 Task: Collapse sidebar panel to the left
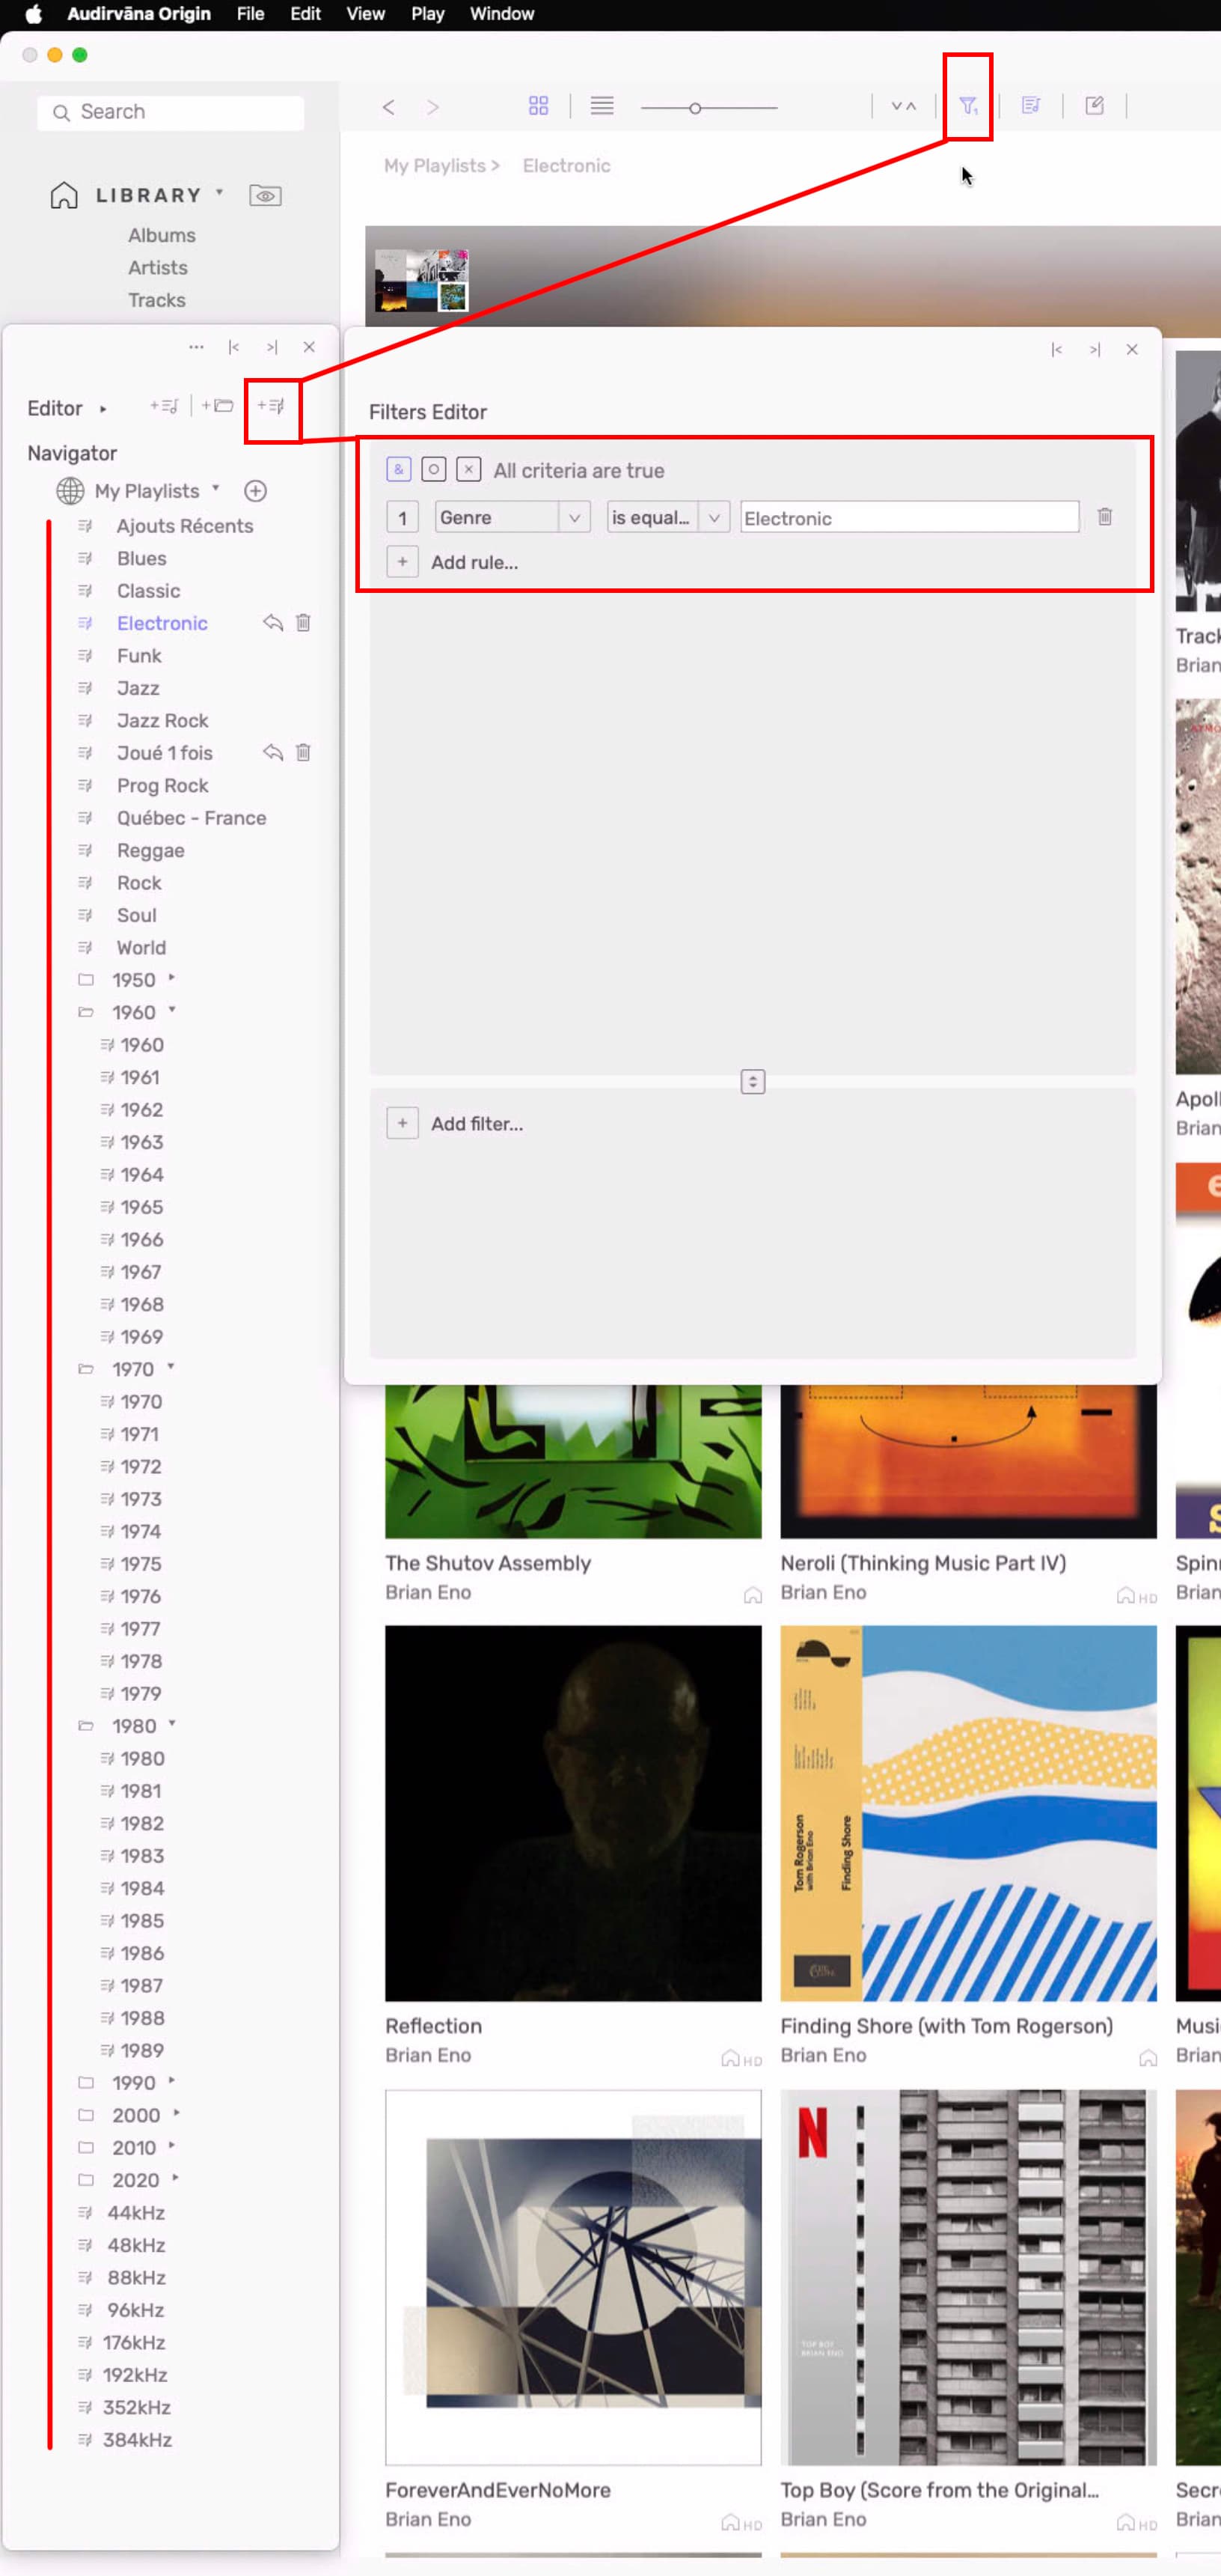[234, 347]
